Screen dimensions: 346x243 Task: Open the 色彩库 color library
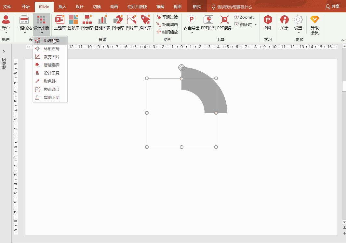pos(73,22)
